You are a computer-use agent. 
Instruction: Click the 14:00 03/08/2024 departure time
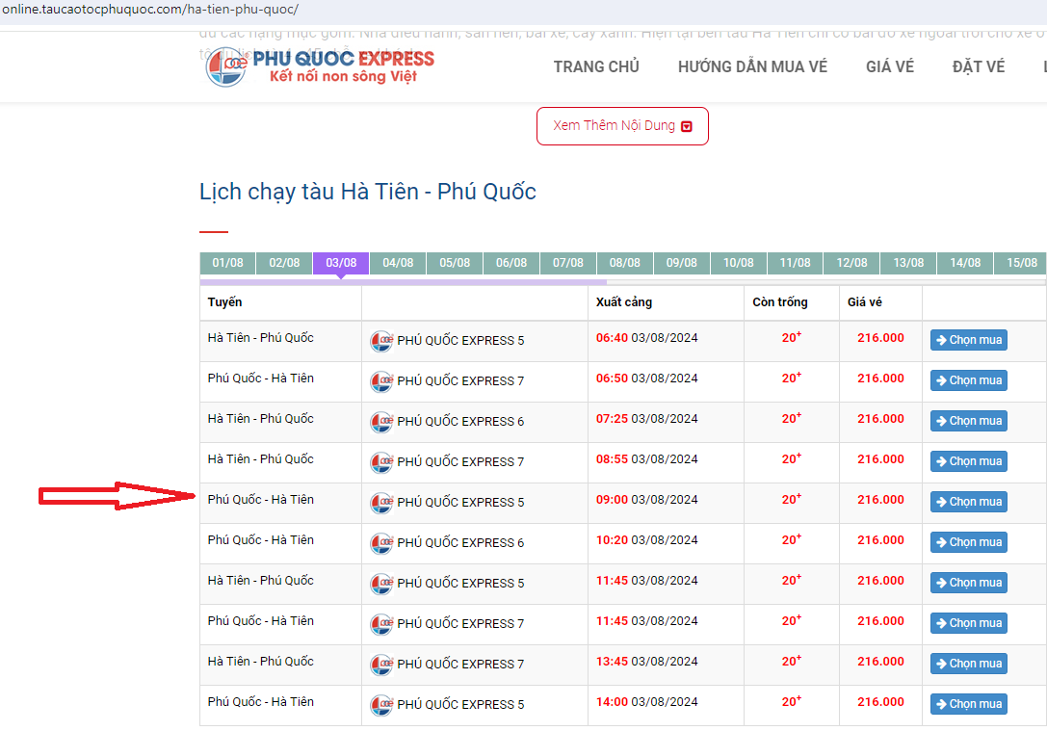coord(646,702)
